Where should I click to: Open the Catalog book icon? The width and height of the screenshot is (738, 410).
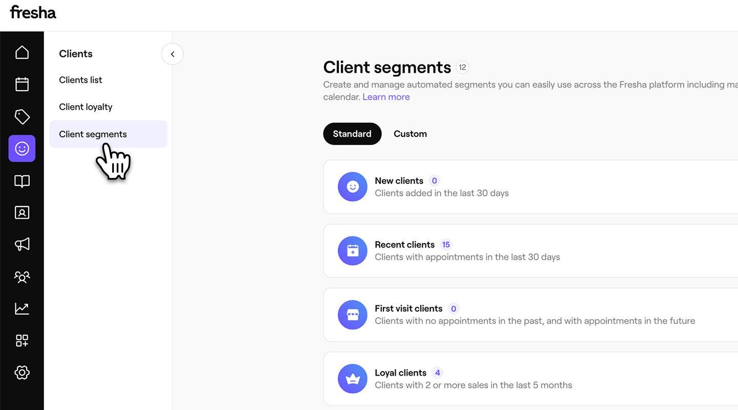coord(22,181)
